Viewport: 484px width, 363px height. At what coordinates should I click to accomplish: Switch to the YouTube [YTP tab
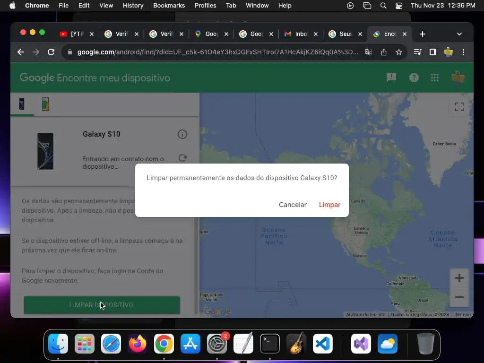[77, 34]
